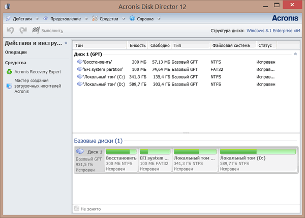This screenshot has width=305, height=218.
Task: Select the Локальный том (D:) partition bar
Action: [257, 160]
